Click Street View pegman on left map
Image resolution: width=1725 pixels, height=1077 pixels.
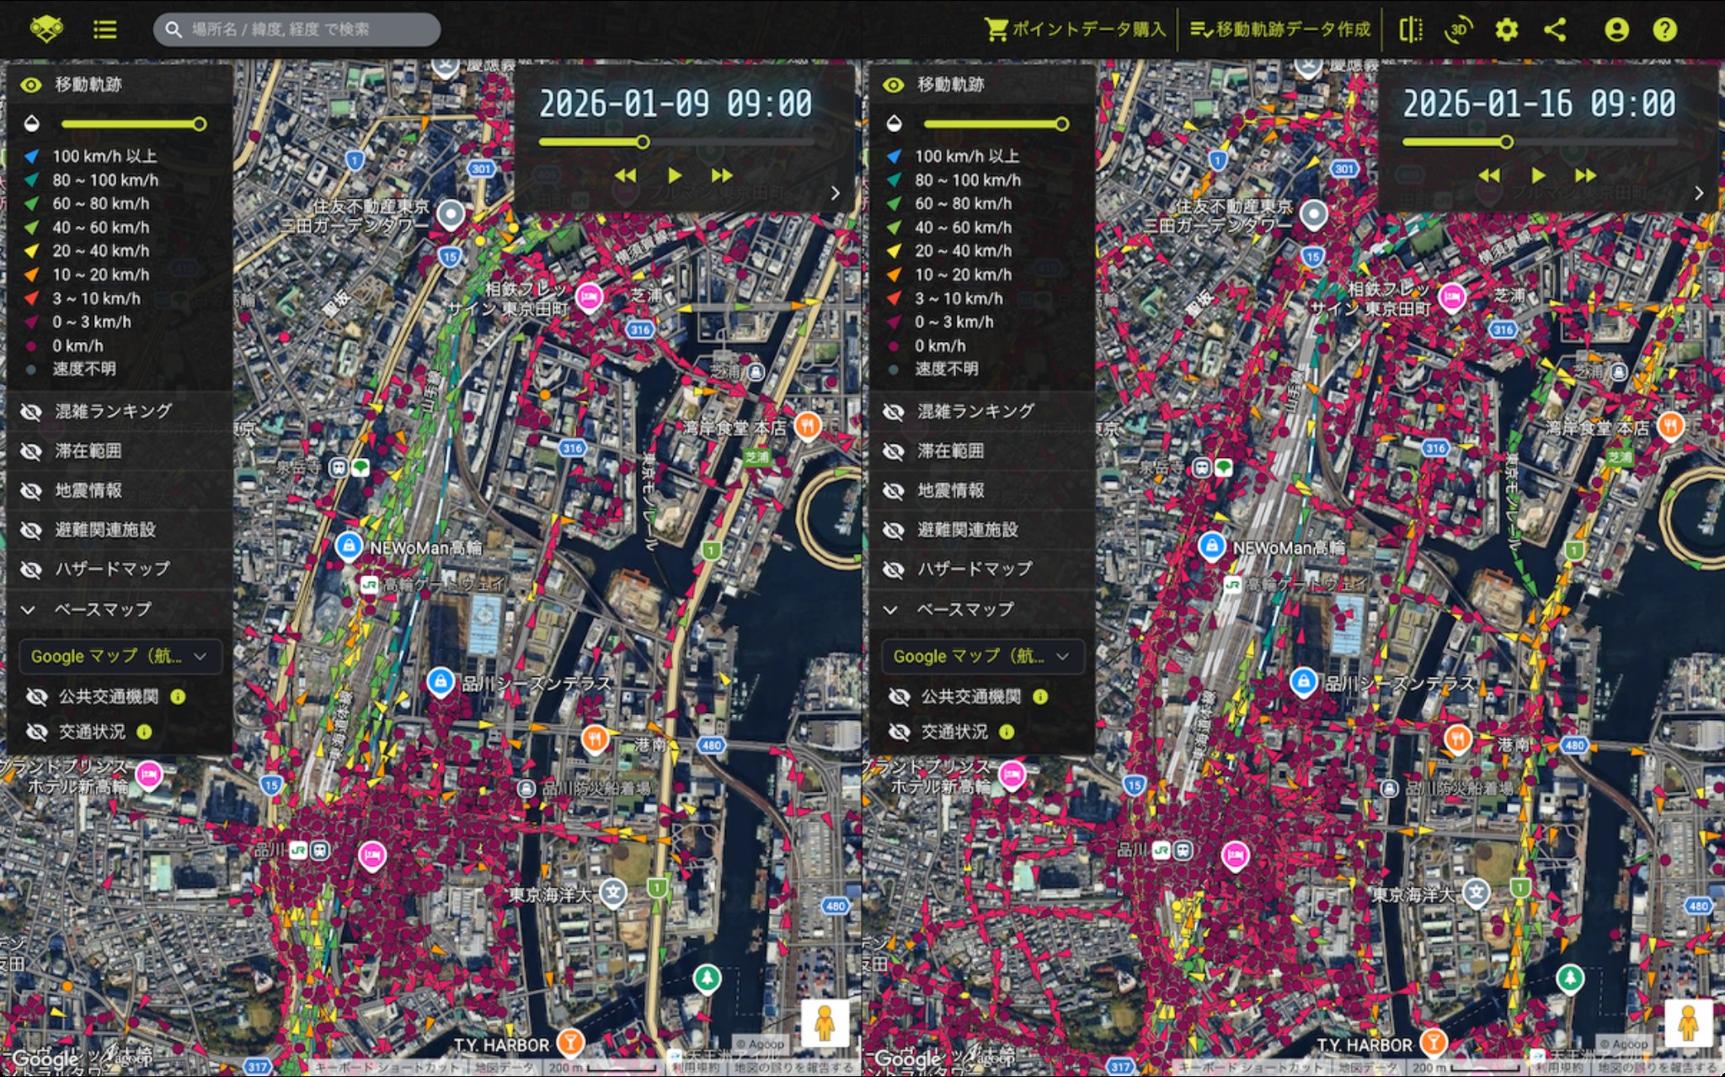pos(824,1023)
